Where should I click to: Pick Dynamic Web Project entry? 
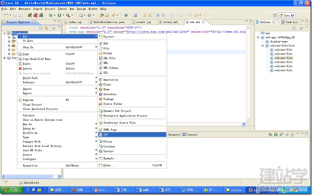[132, 111]
